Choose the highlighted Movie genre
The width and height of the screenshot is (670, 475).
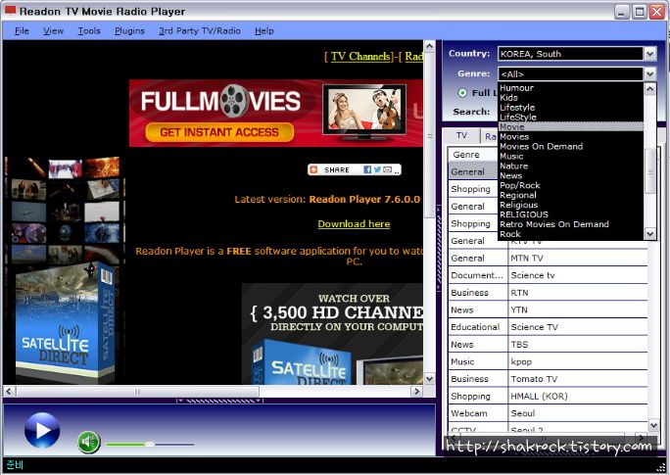coord(570,127)
